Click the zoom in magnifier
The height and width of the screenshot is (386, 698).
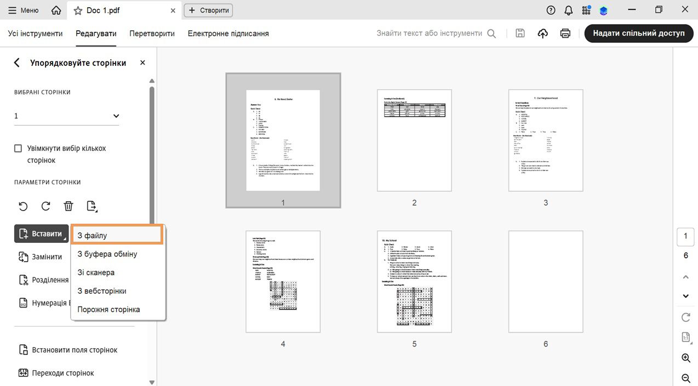[685, 358]
